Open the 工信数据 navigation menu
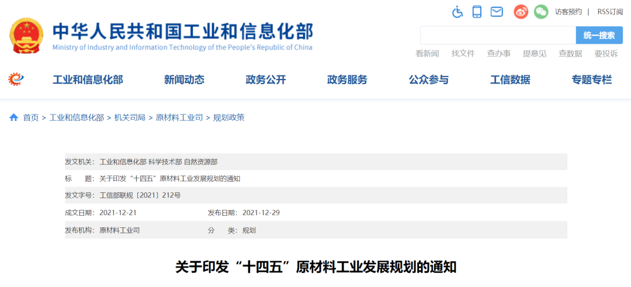This screenshot has height=287, width=631. pyautogui.click(x=510, y=80)
